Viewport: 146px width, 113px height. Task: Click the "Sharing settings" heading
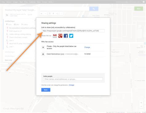click(x=49, y=23)
